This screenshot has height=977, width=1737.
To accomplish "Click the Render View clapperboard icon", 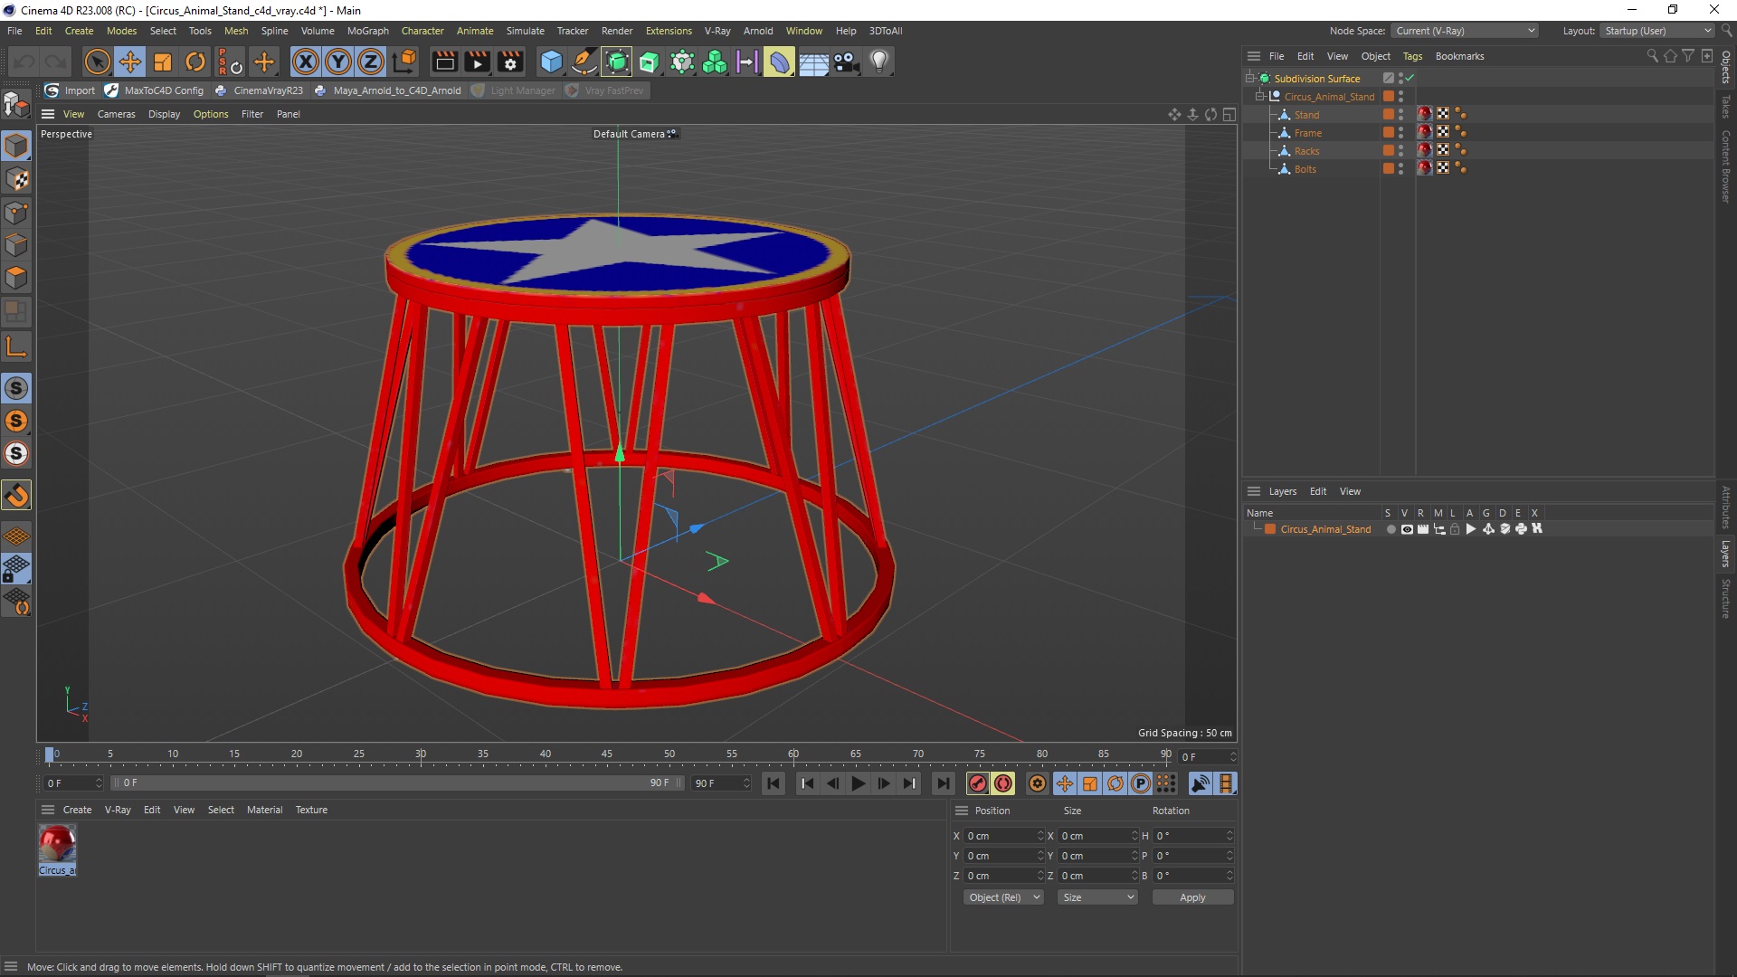I will 444,62.
